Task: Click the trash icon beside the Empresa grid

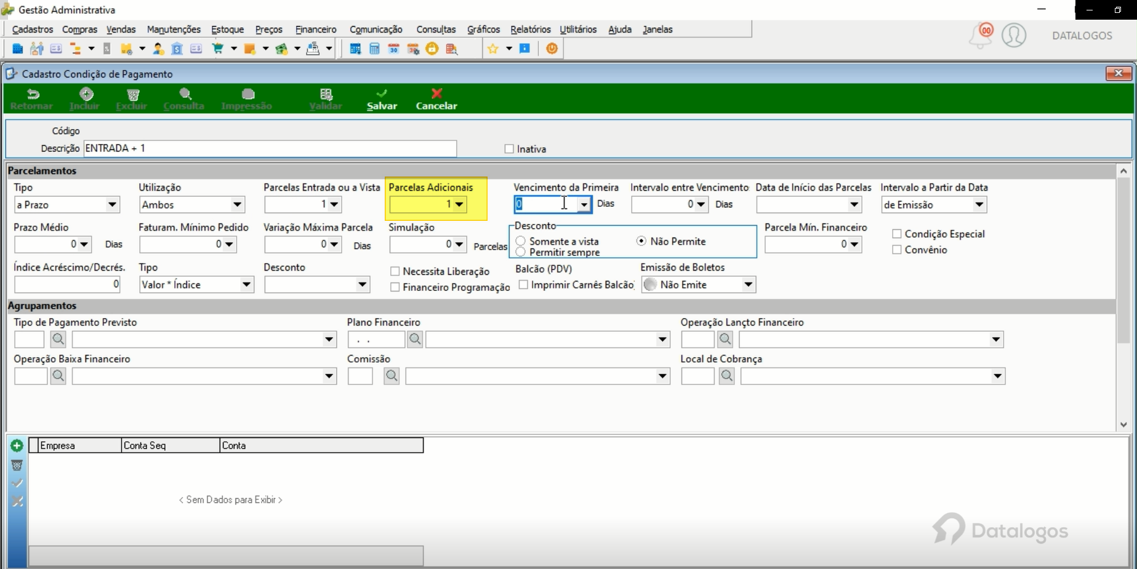Action: (17, 465)
